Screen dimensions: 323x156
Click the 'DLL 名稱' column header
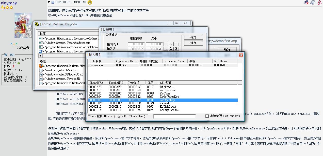[x=101, y=61]
